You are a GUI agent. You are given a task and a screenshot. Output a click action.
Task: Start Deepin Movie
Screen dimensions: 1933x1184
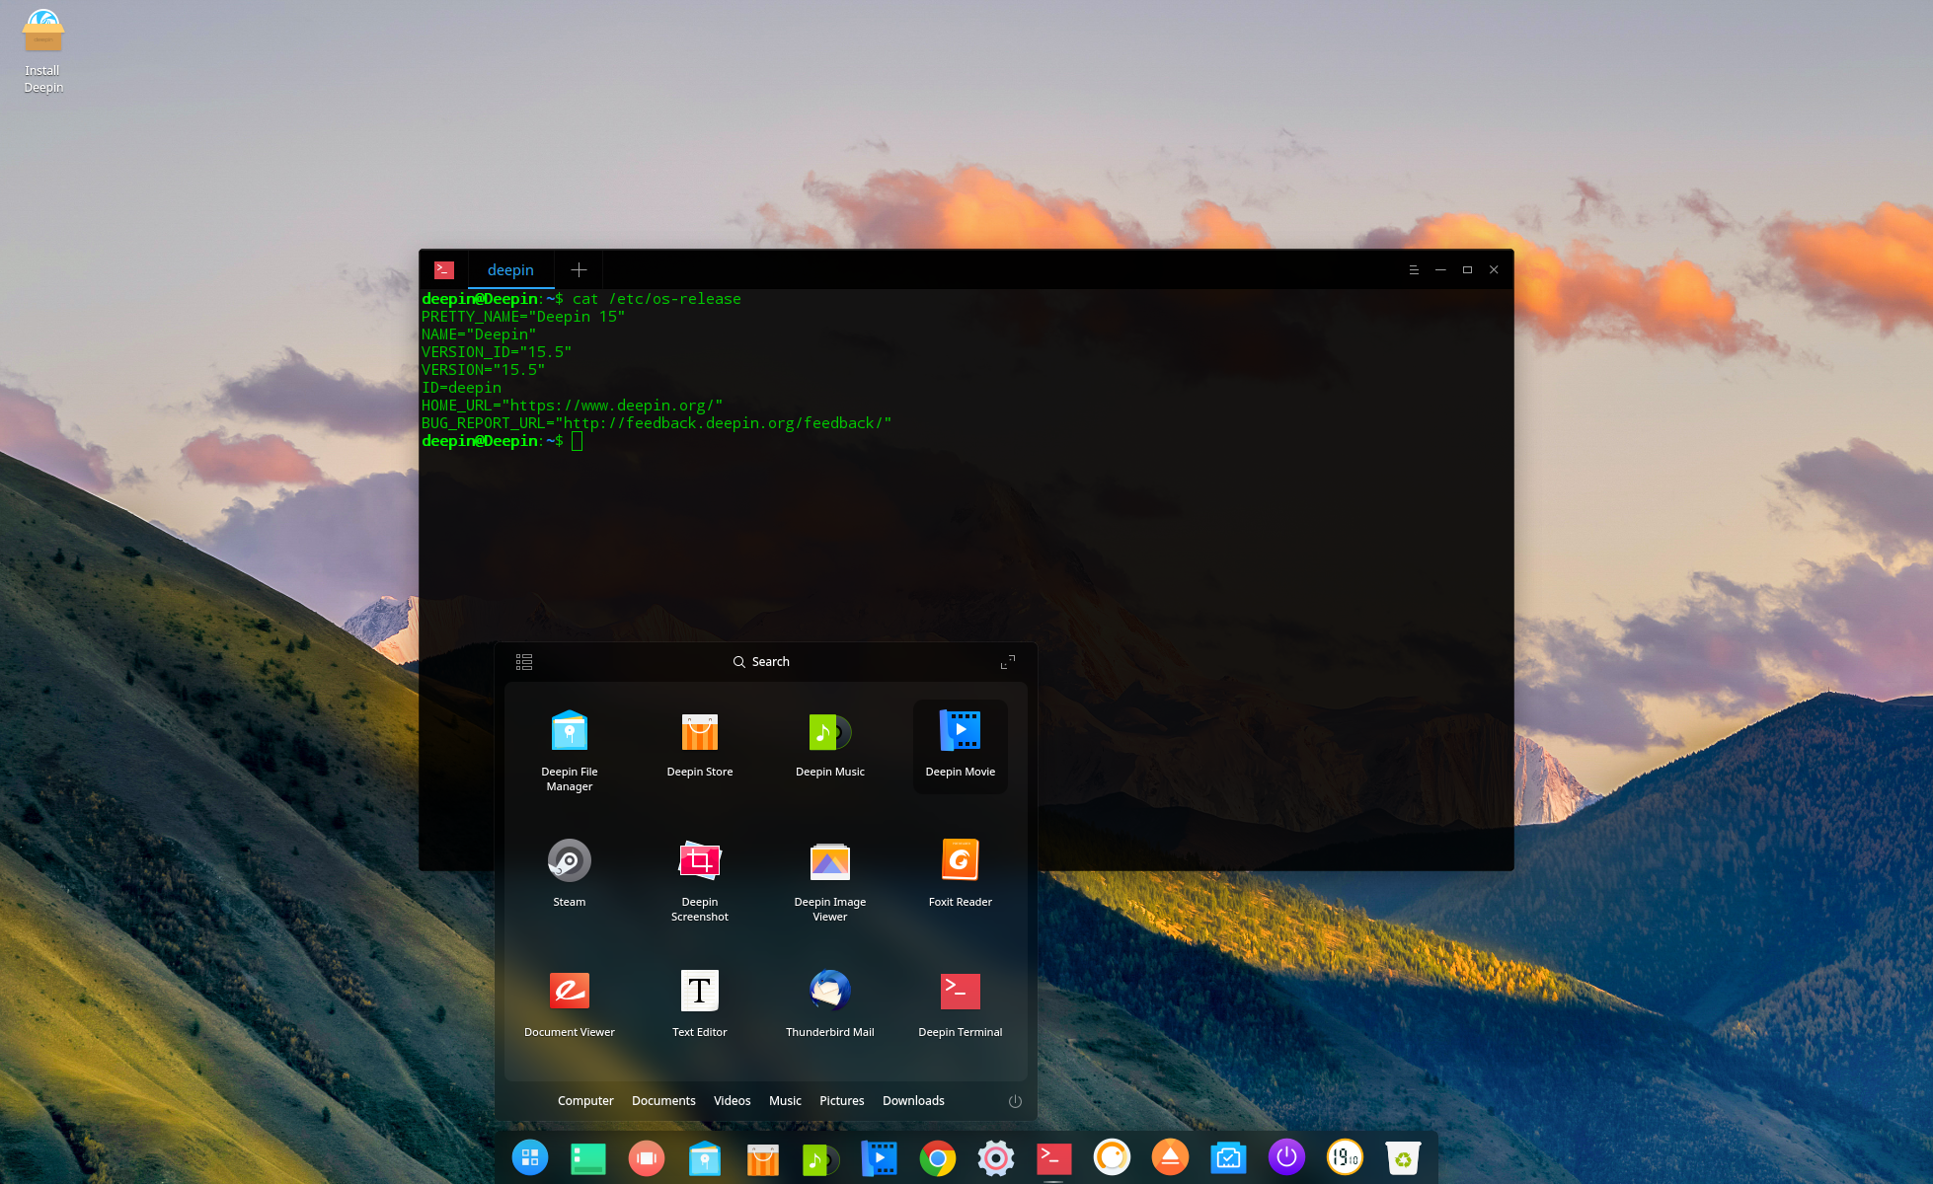(x=960, y=732)
